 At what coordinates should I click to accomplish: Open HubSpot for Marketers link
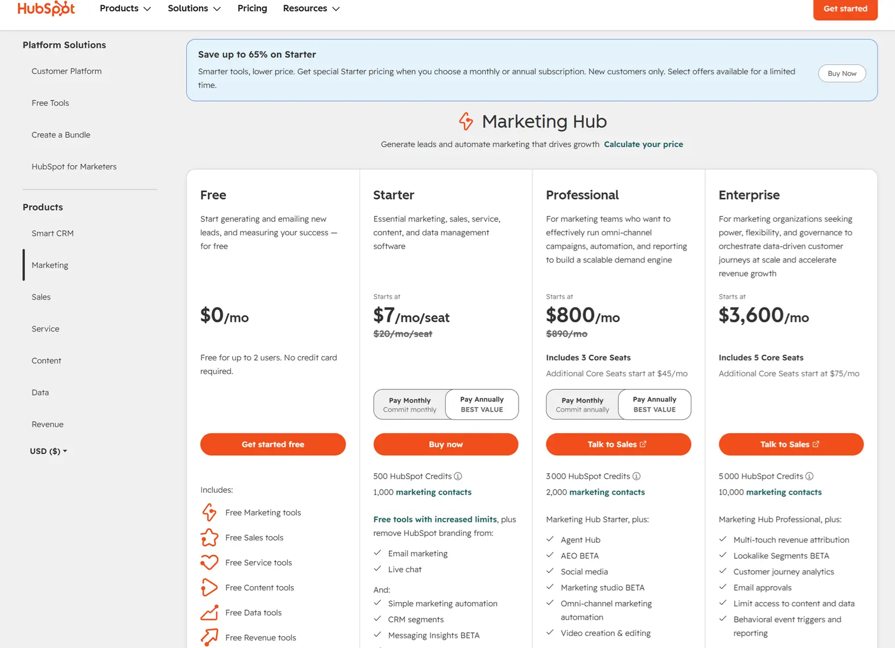pyautogui.click(x=74, y=167)
